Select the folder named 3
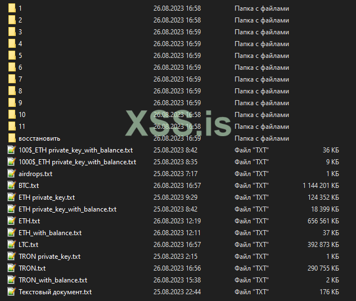The image size is (356, 301). [x=20, y=32]
